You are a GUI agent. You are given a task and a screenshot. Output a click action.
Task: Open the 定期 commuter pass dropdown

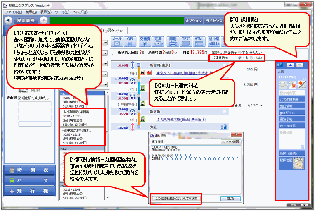(x=158, y=41)
